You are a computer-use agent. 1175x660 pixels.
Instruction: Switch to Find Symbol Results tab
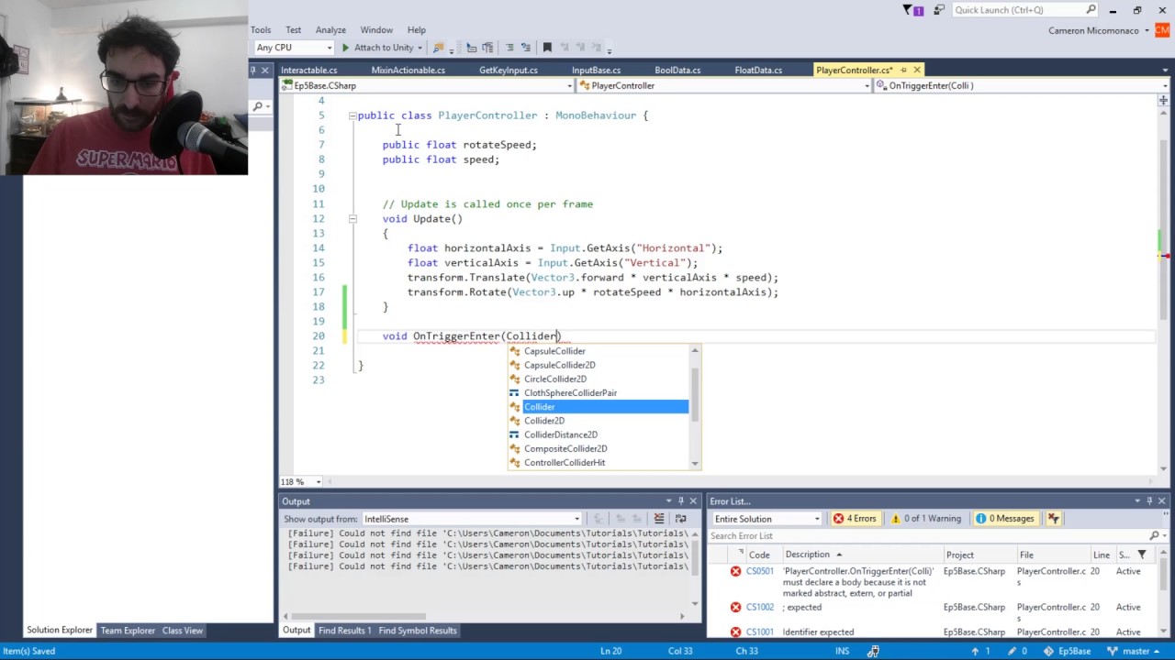point(418,631)
